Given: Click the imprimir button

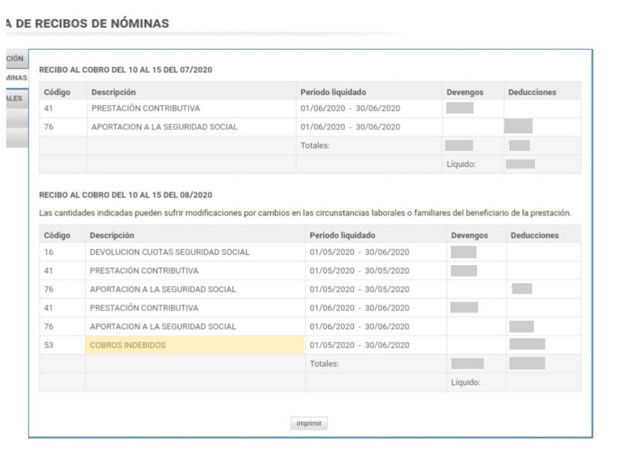Looking at the screenshot, I should (309, 423).
